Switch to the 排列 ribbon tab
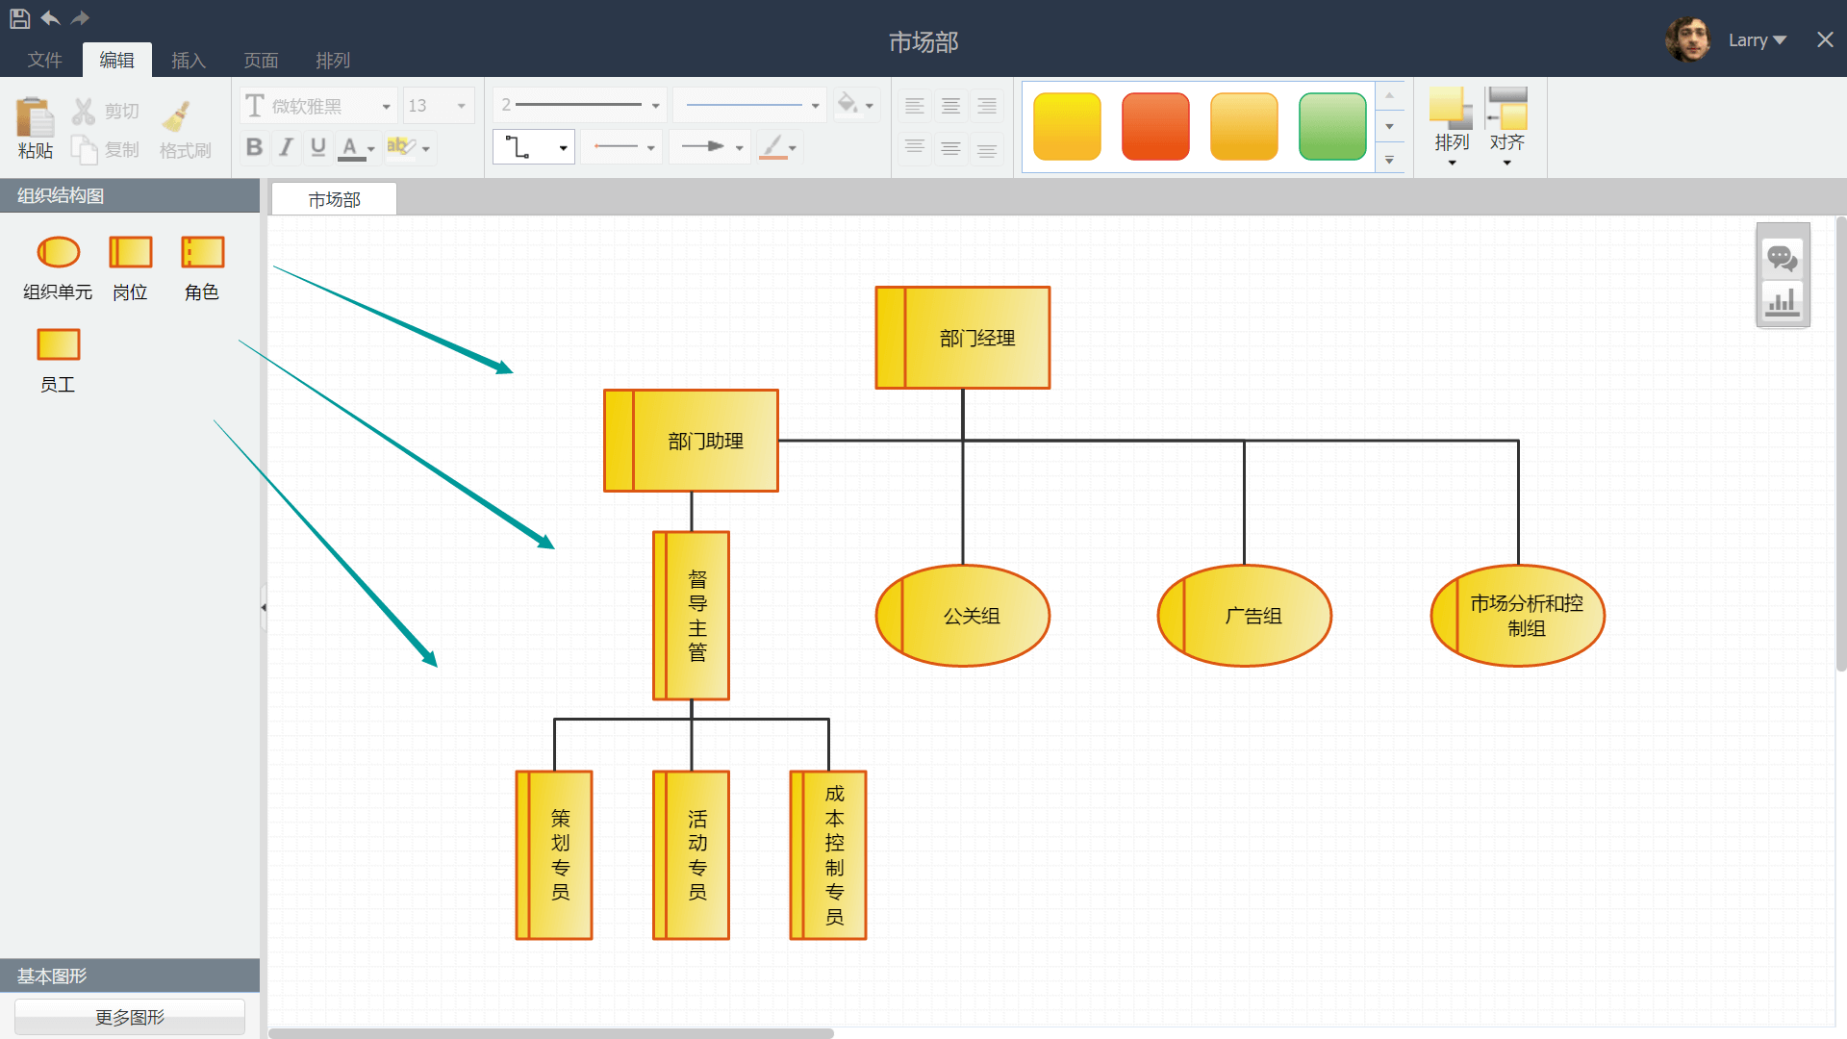 click(x=333, y=61)
